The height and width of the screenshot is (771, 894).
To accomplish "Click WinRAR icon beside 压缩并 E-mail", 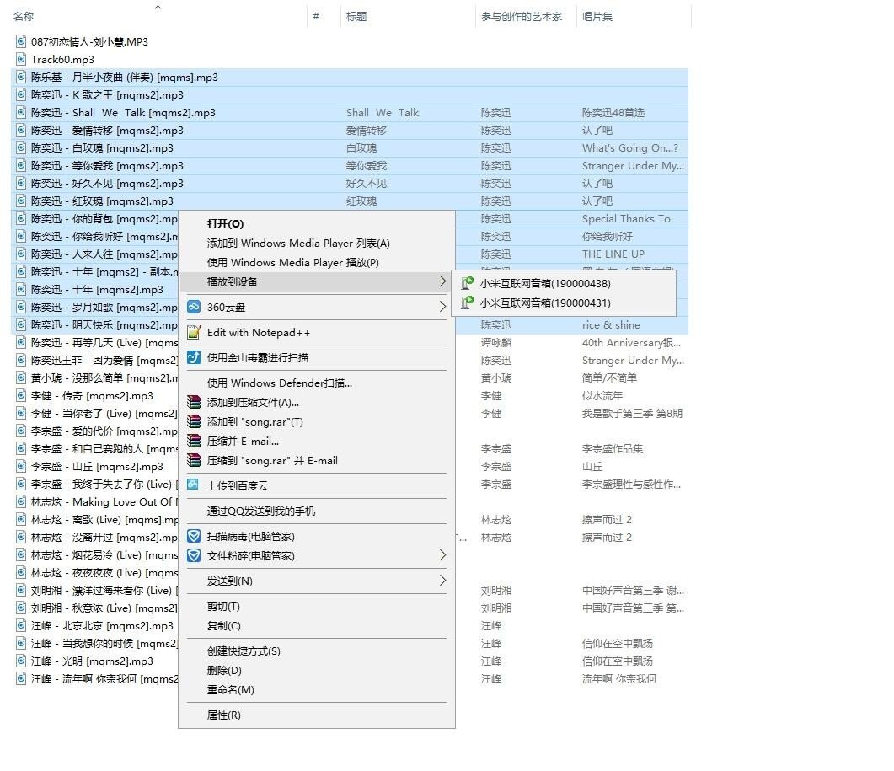I will pos(194,441).
